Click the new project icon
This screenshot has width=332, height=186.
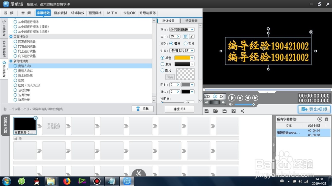207,111
